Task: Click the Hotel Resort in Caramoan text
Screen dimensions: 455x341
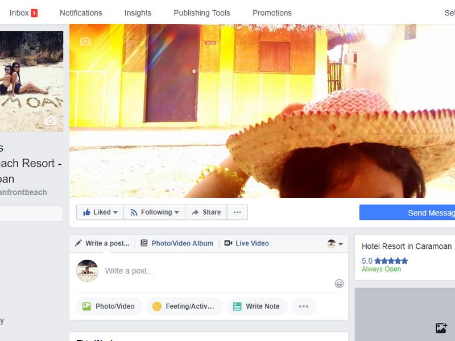Action: click(x=407, y=247)
